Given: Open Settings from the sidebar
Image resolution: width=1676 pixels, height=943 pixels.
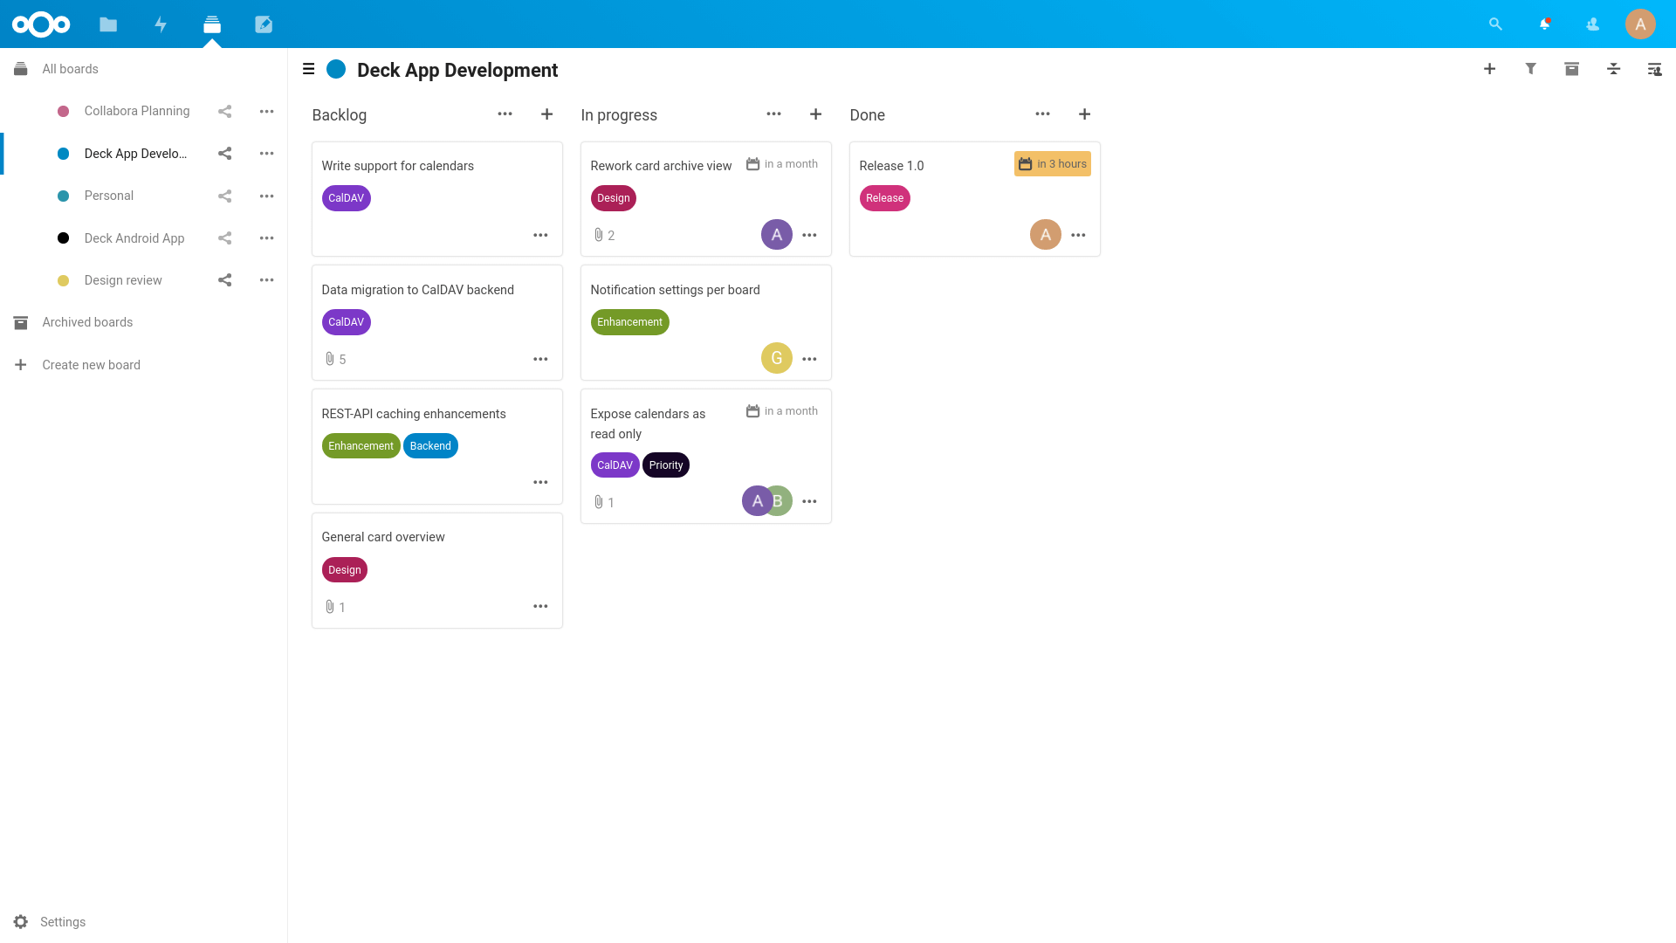Looking at the screenshot, I should click(x=64, y=921).
